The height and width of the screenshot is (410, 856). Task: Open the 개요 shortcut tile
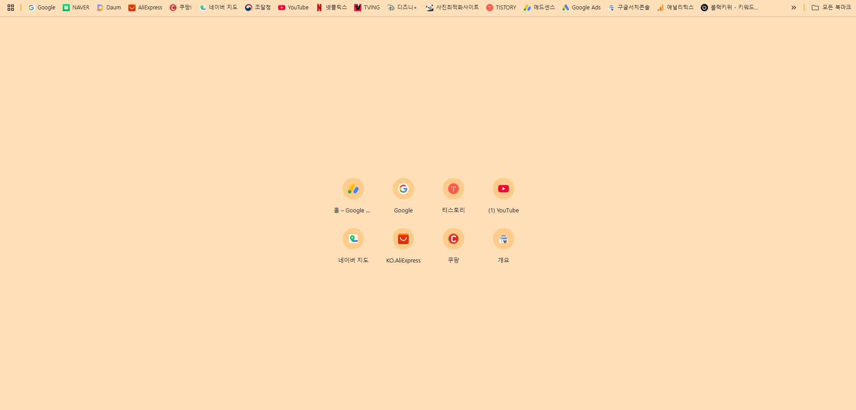click(504, 246)
